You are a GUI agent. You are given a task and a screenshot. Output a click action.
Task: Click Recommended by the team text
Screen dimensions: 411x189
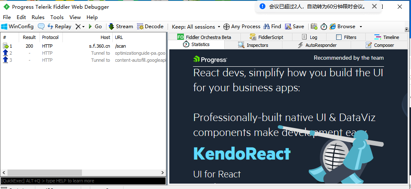(x=349, y=58)
